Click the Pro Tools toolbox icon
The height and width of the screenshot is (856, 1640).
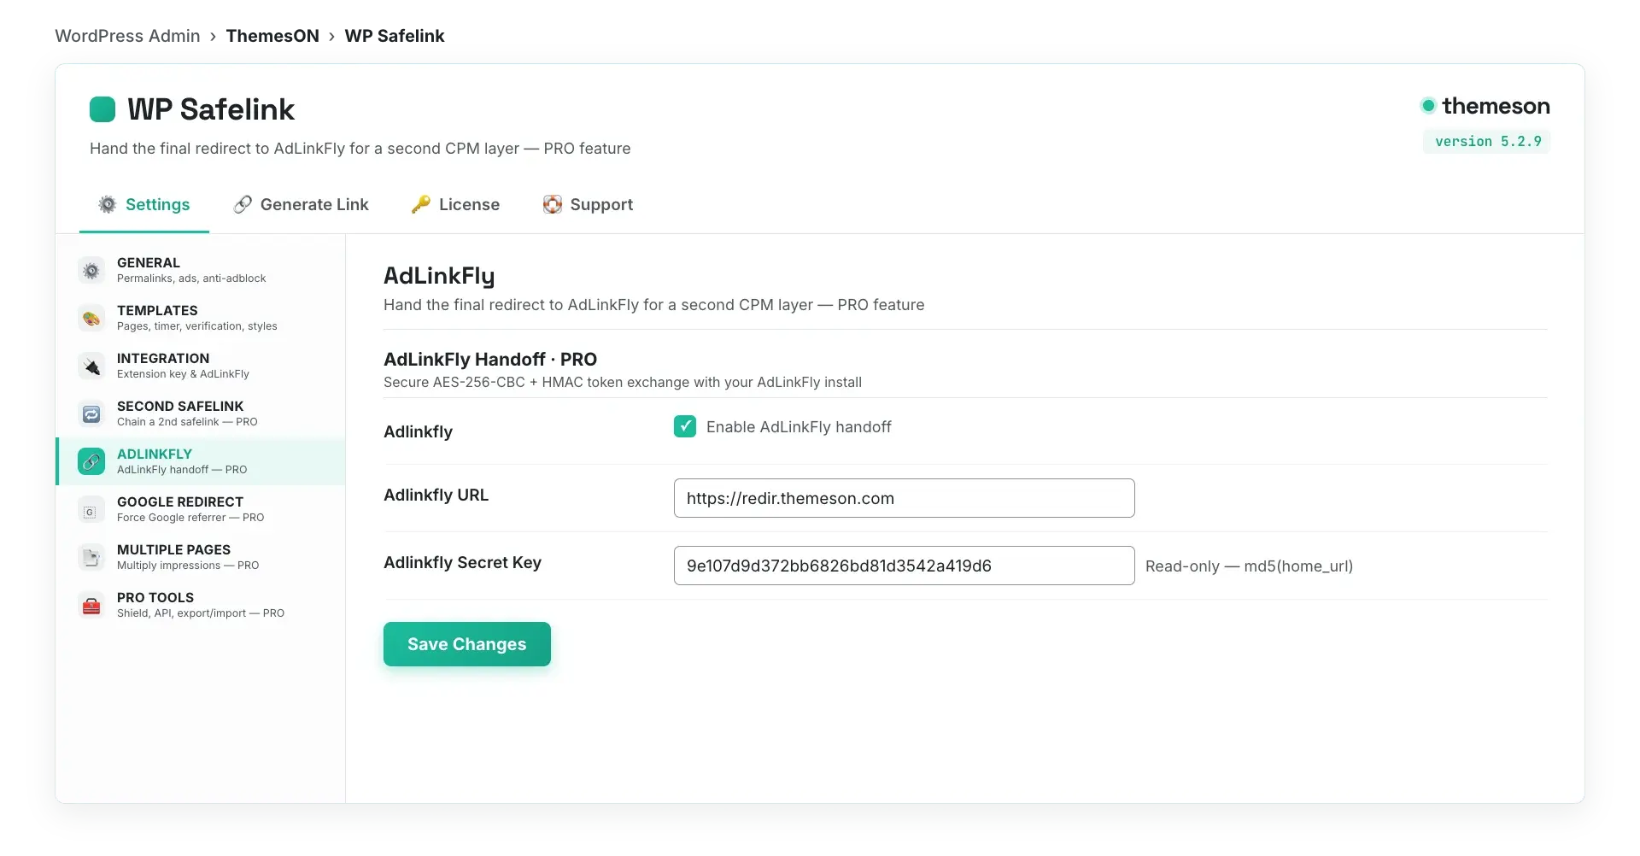tap(91, 605)
